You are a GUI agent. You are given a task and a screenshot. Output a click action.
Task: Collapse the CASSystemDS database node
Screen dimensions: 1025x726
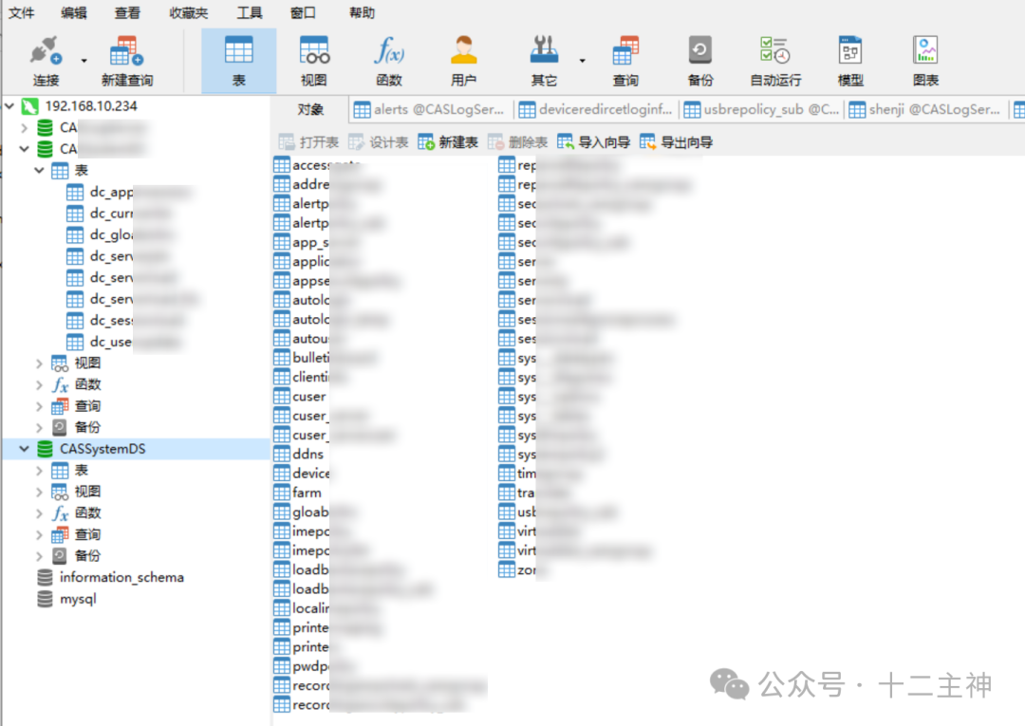tap(24, 449)
